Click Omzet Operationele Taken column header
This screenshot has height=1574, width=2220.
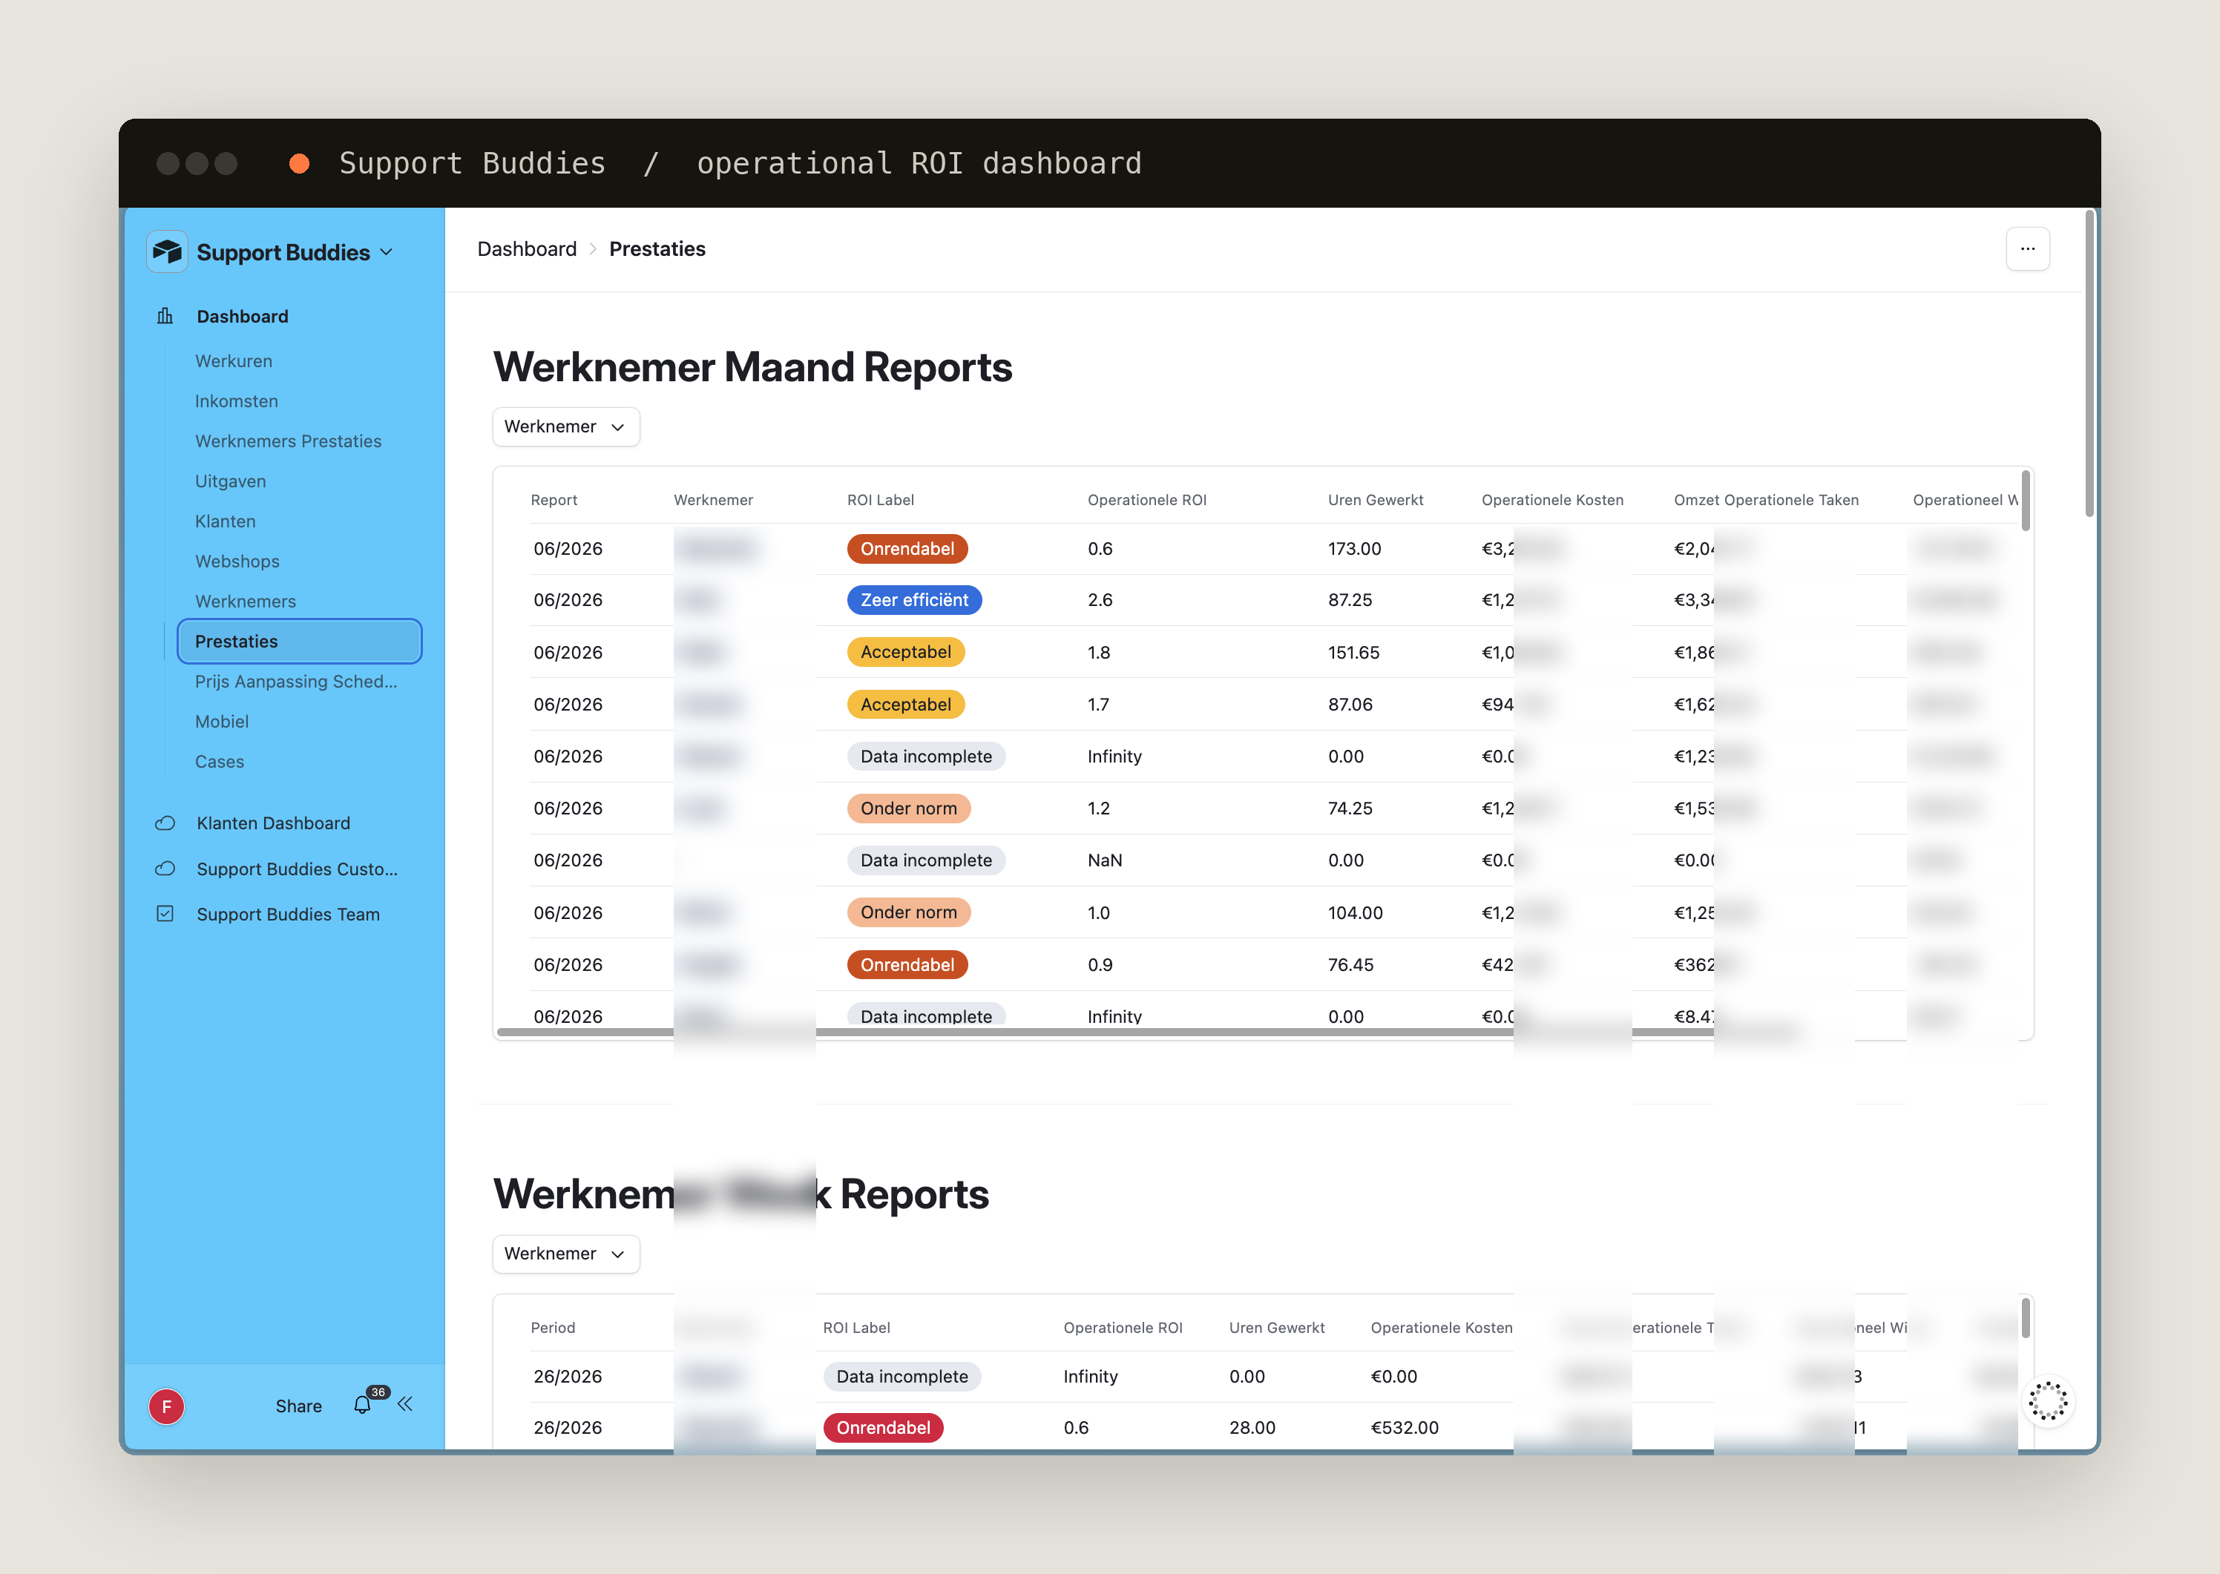tap(1767, 500)
